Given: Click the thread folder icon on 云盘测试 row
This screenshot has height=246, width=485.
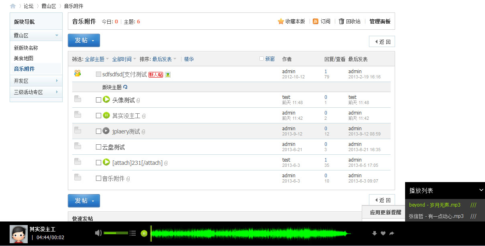Looking at the screenshot, I should pyautogui.click(x=77, y=146).
